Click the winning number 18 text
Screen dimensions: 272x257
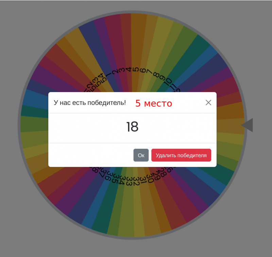point(132,127)
